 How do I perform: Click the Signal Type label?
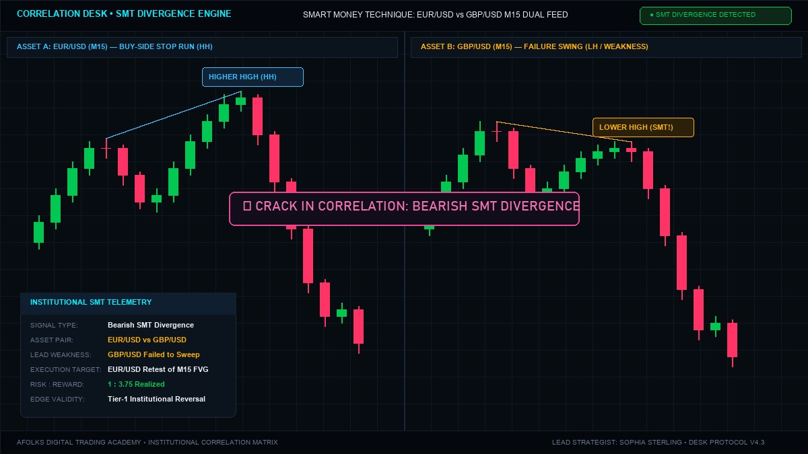[54, 325]
